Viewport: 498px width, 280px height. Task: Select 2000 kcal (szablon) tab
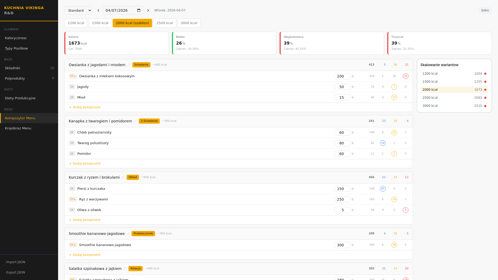[132, 23]
